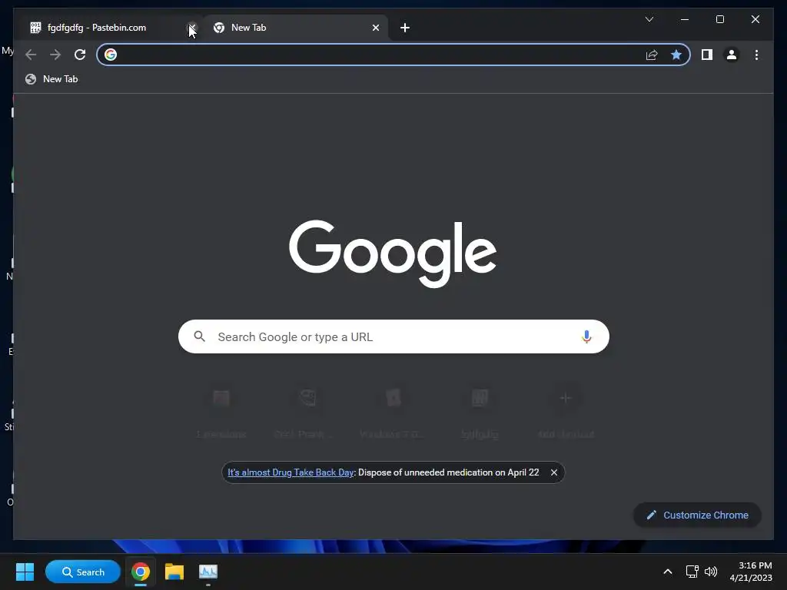Image resolution: width=787 pixels, height=590 pixels.
Task: Click the Dispose of unneeded medication text
Action: [449, 472]
